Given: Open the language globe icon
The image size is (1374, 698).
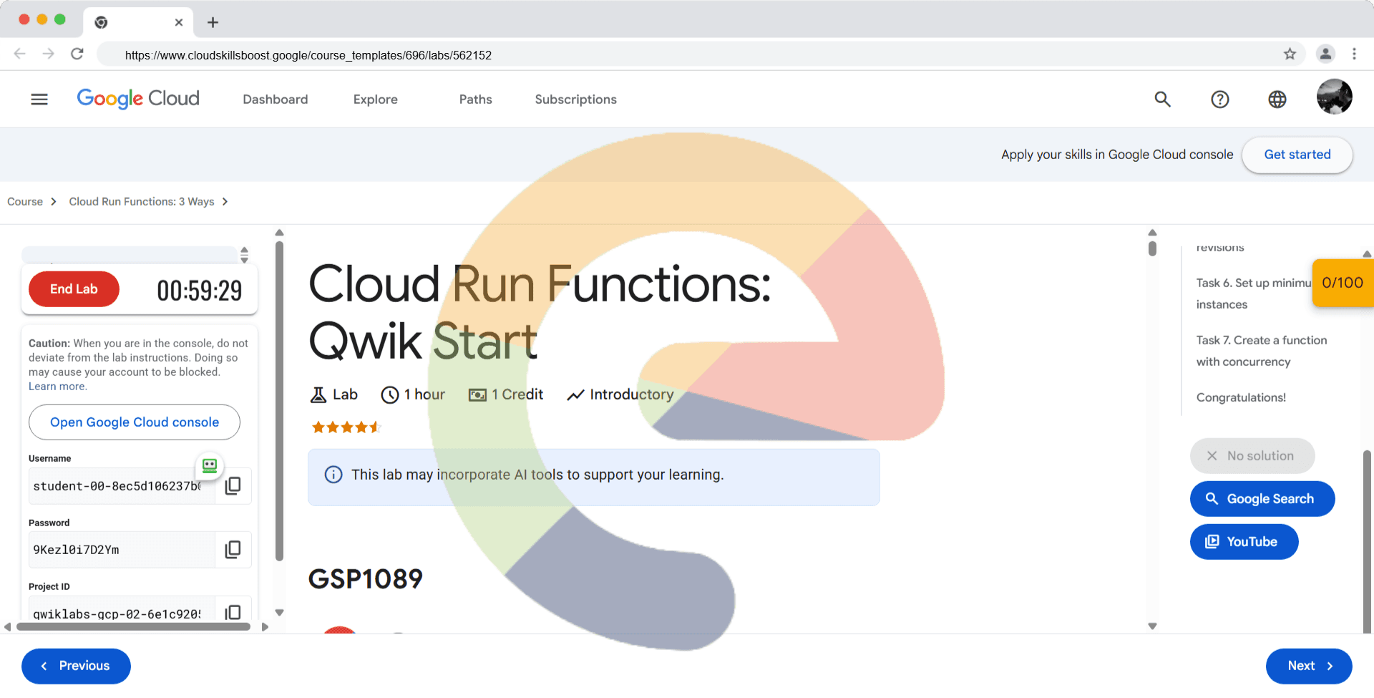Looking at the screenshot, I should 1277,100.
